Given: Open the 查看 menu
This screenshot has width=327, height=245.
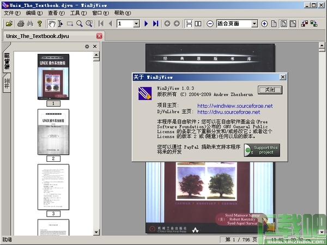Looking at the screenshot, I should (56, 13).
